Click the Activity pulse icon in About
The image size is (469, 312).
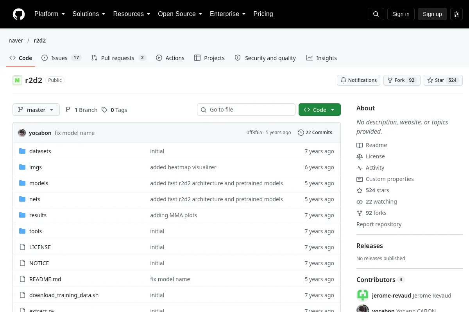[x=360, y=168]
